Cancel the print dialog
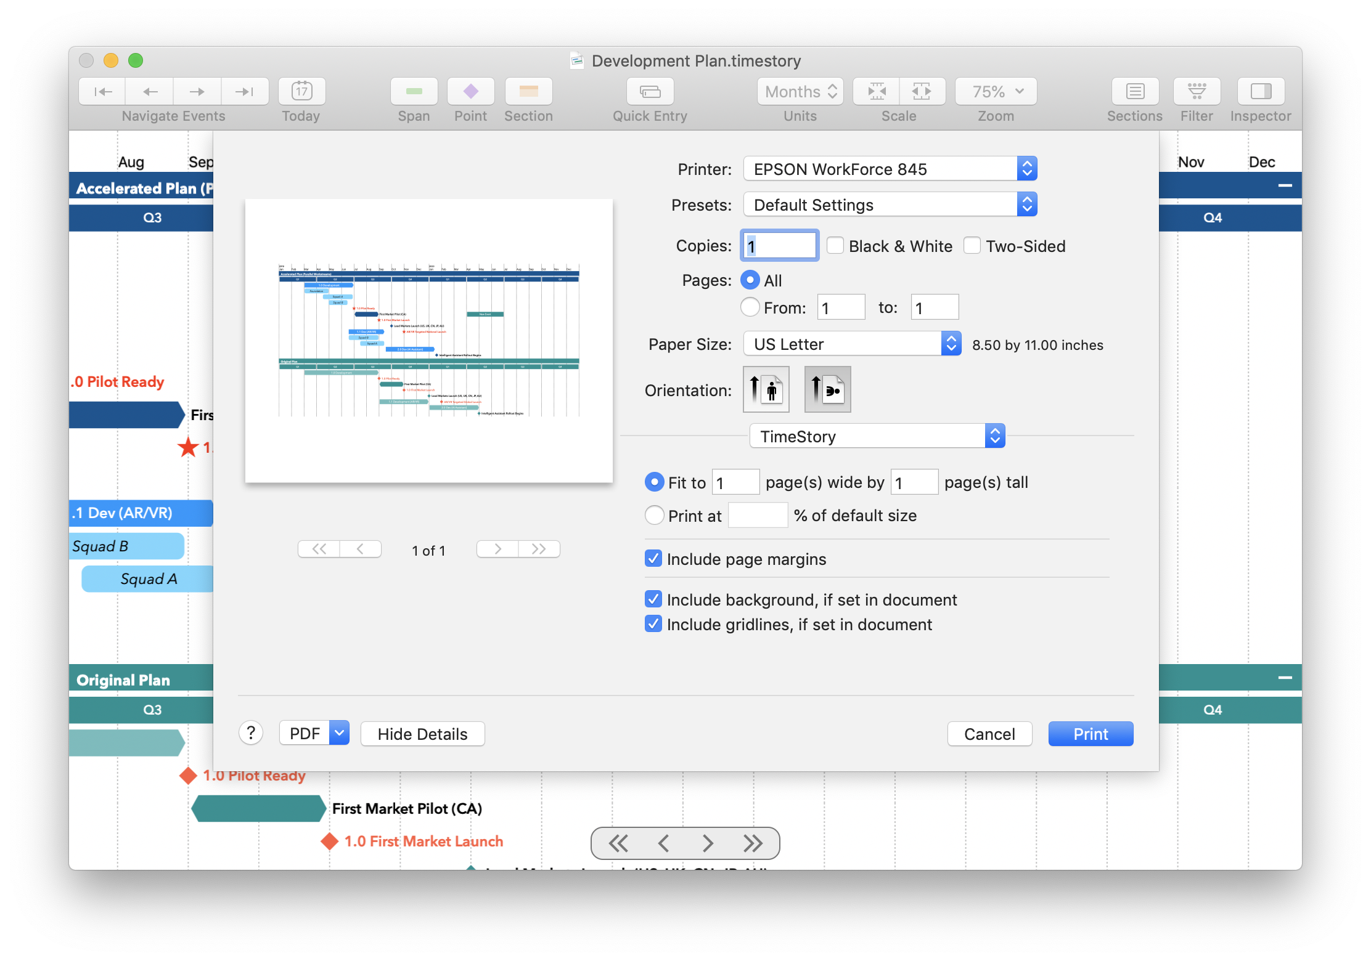The width and height of the screenshot is (1371, 961). pos(989,733)
